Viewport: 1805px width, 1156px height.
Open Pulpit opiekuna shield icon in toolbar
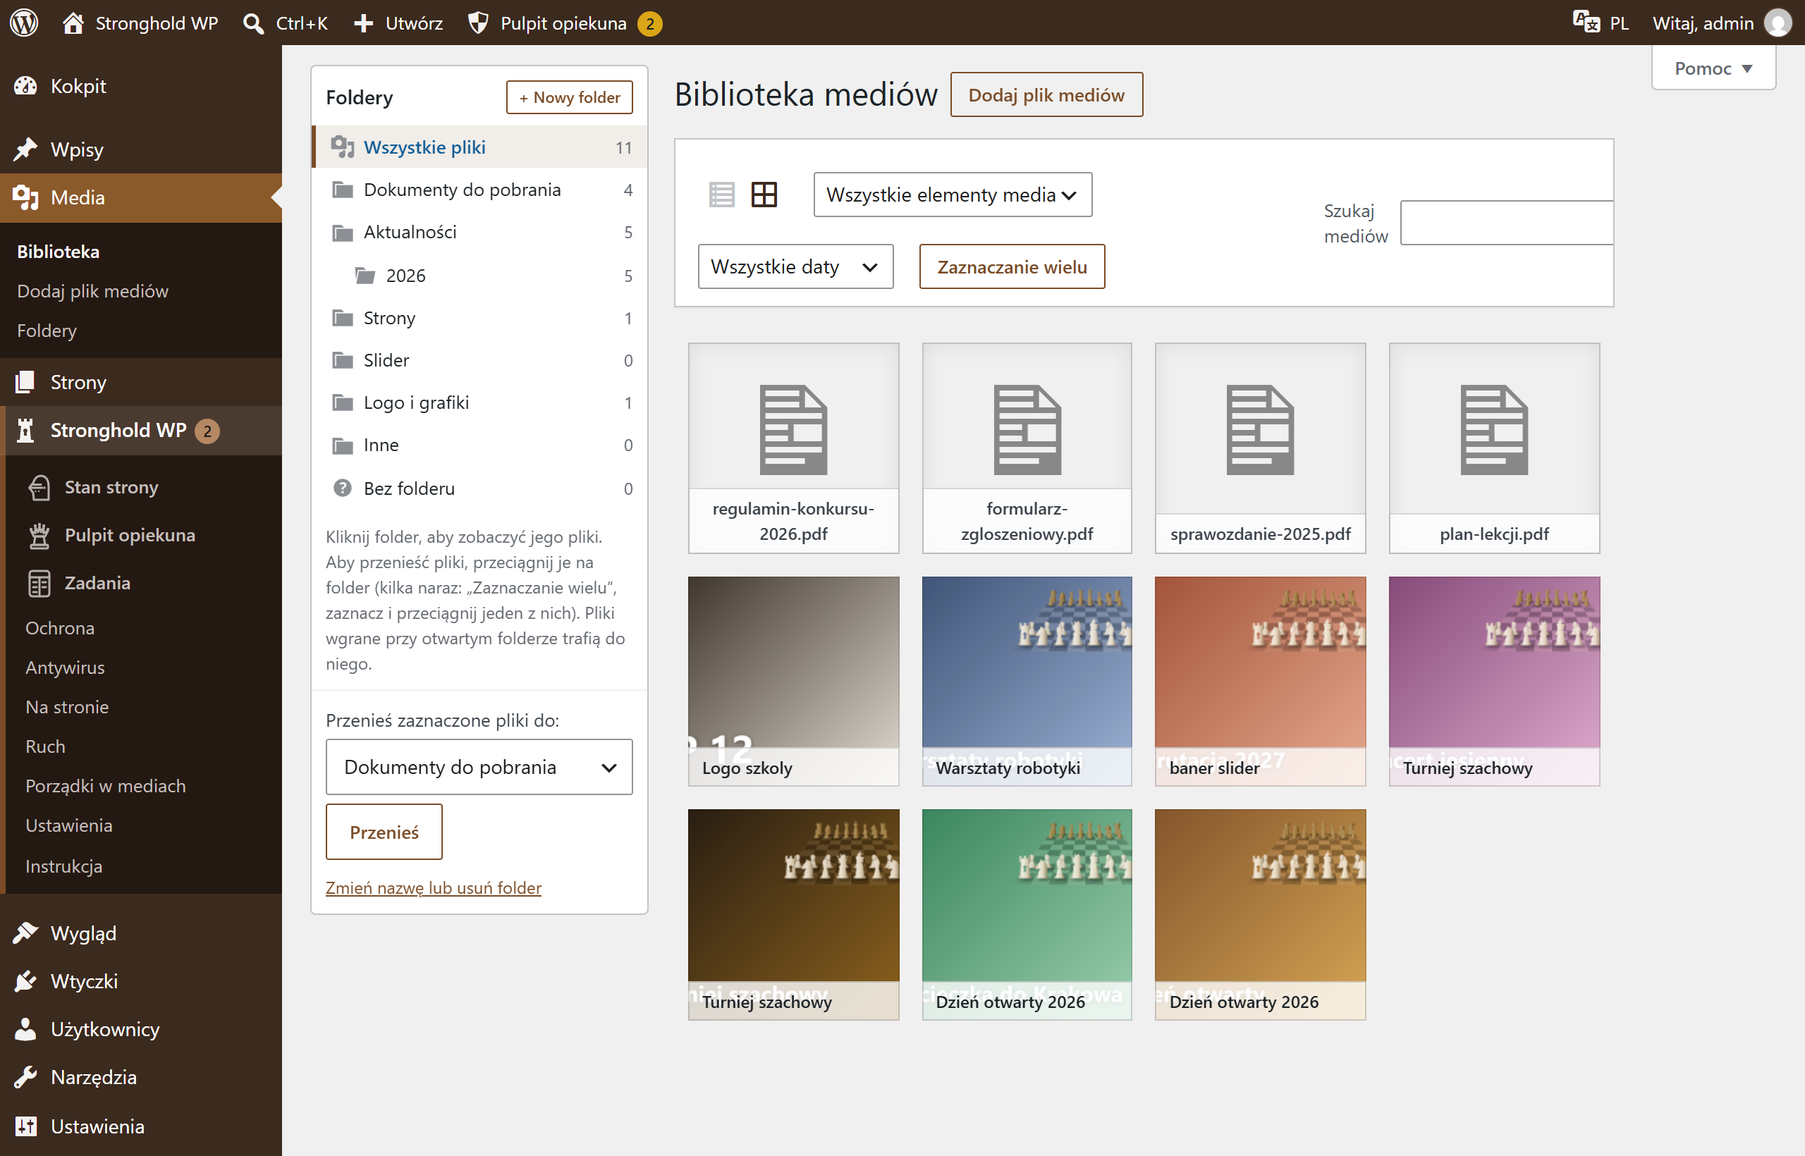[478, 23]
